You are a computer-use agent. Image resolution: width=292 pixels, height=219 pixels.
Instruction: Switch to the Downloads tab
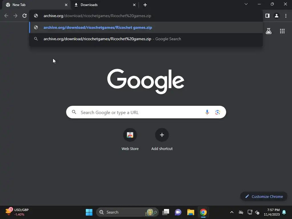(105, 5)
